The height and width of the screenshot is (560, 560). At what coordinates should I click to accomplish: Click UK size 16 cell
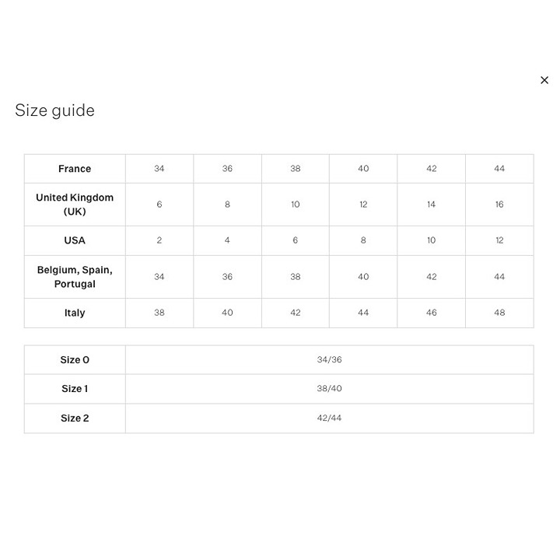click(x=499, y=205)
